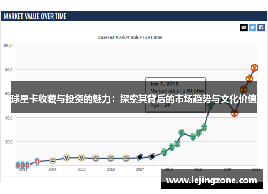This screenshot has width=268, height=194.
Task: Click the Sporting marker peak before 2019
Action: 182,132
